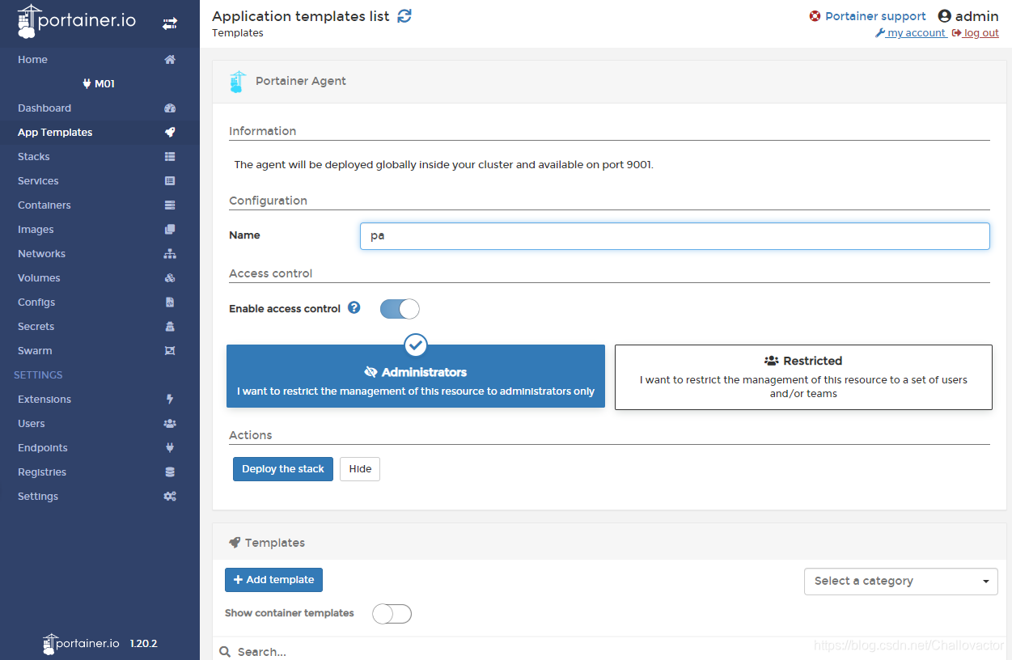Open my account link
This screenshot has width=1012, height=660.
(x=910, y=33)
